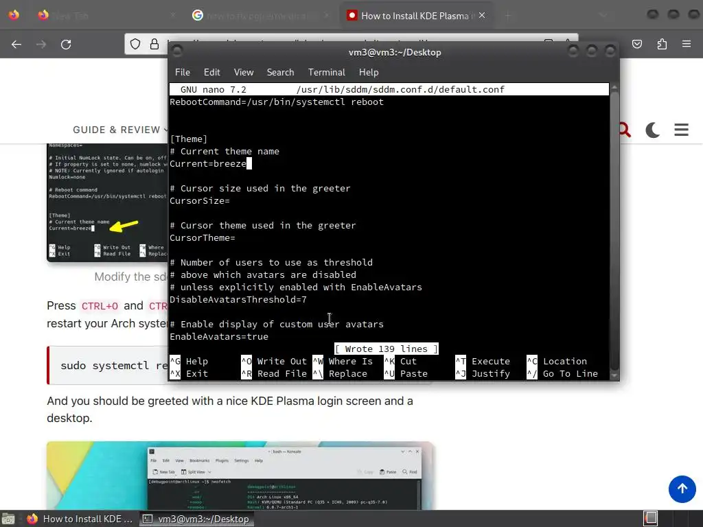703x527 pixels.
Task: Click 'EnableAvatars=true' line in nano
Action: point(219,336)
